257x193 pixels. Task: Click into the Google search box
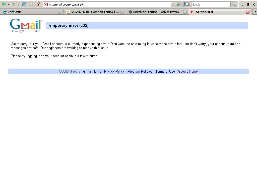[x=211, y=5]
